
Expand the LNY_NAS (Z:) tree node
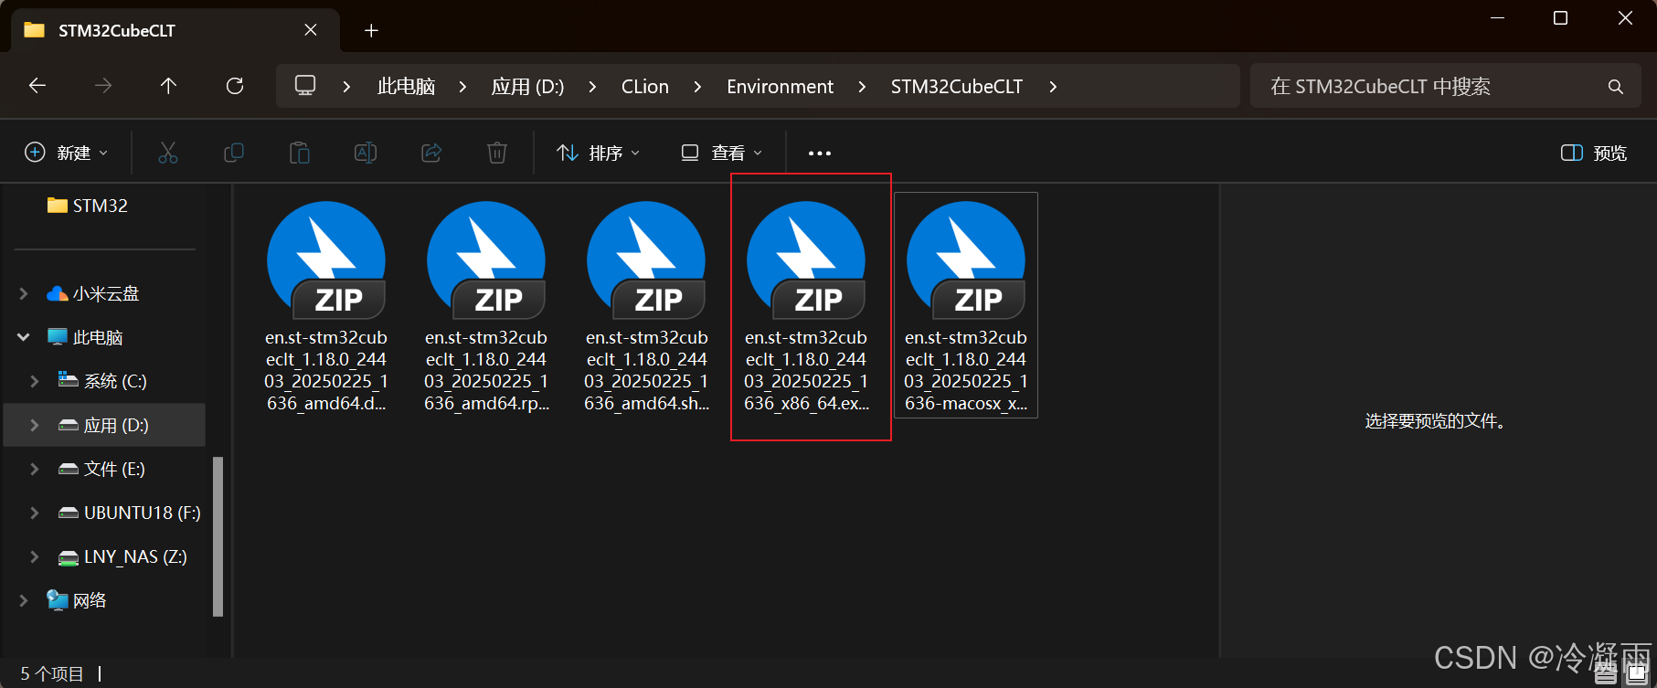(x=35, y=556)
